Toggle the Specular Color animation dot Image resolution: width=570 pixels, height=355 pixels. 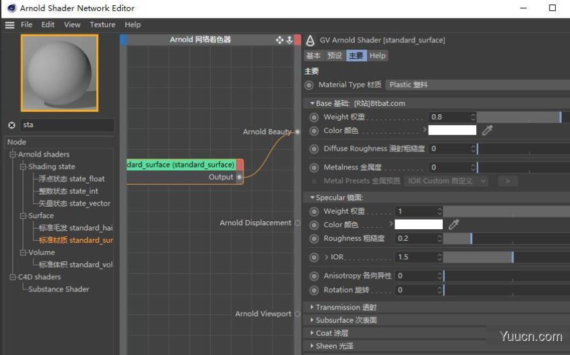314,225
